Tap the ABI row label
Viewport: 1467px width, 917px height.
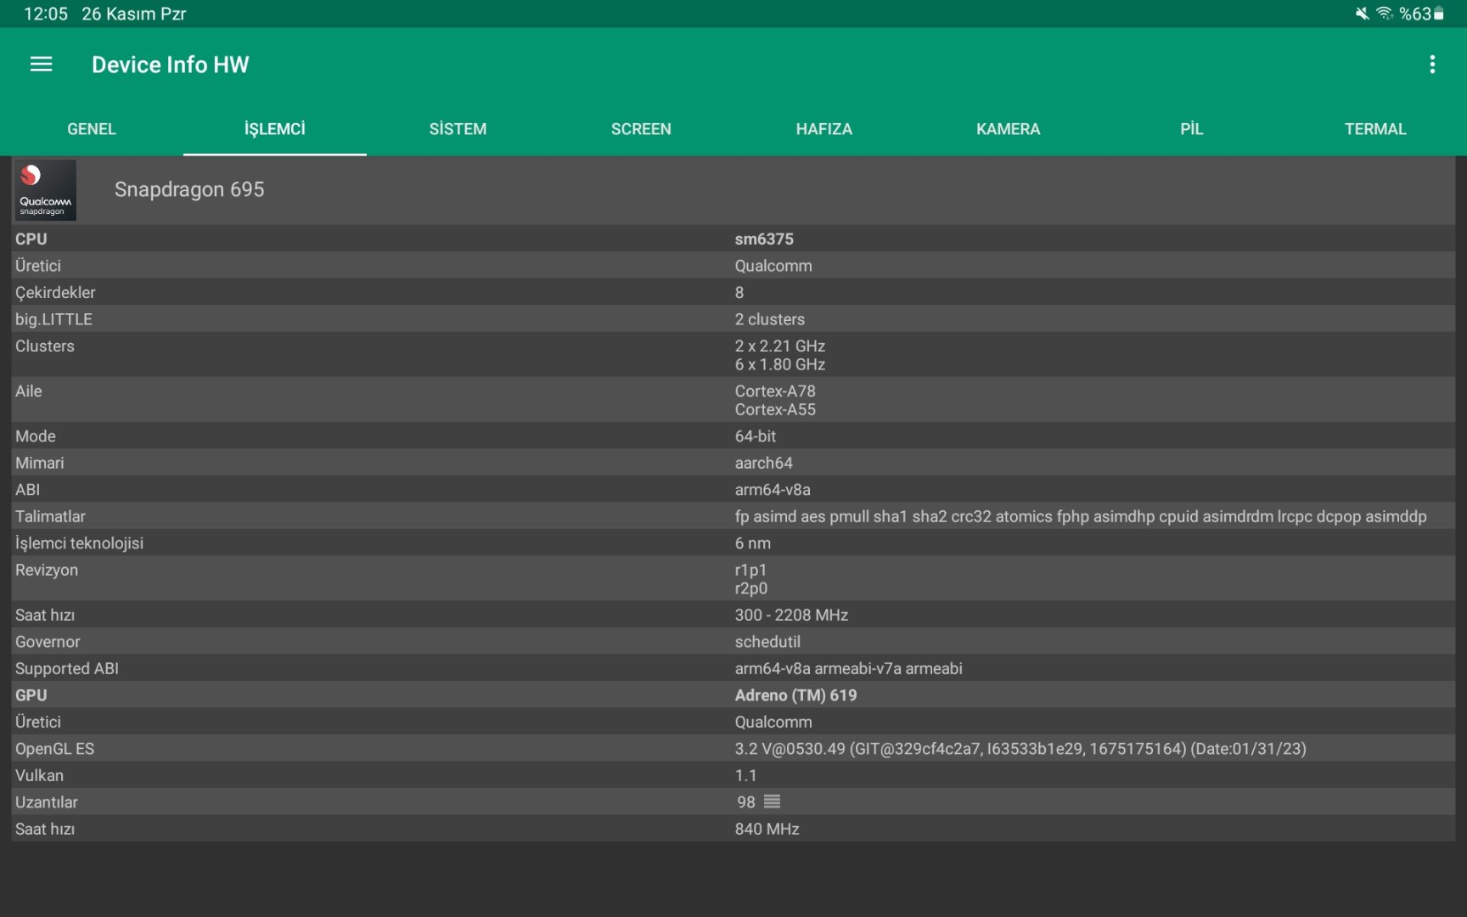tap(27, 490)
